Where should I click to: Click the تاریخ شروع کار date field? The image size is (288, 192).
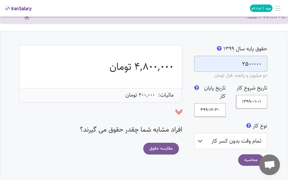[251, 102]
